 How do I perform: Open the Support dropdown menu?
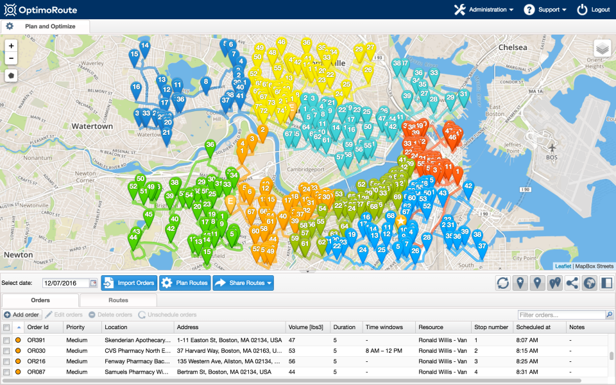pyautogui.click(x=545, y=10)
